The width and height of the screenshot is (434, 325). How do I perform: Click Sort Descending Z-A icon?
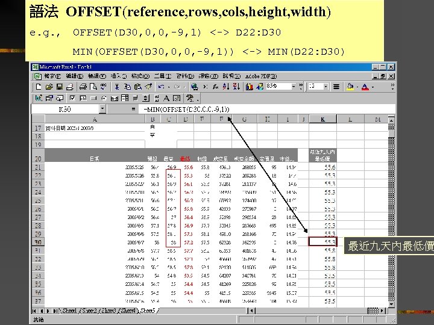236,87
